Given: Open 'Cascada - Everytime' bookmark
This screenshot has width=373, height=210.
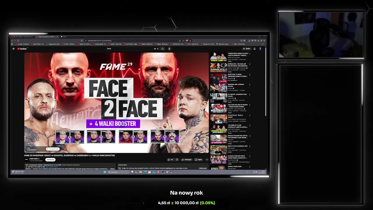Looking at the screenshot, I should point(23,44).
